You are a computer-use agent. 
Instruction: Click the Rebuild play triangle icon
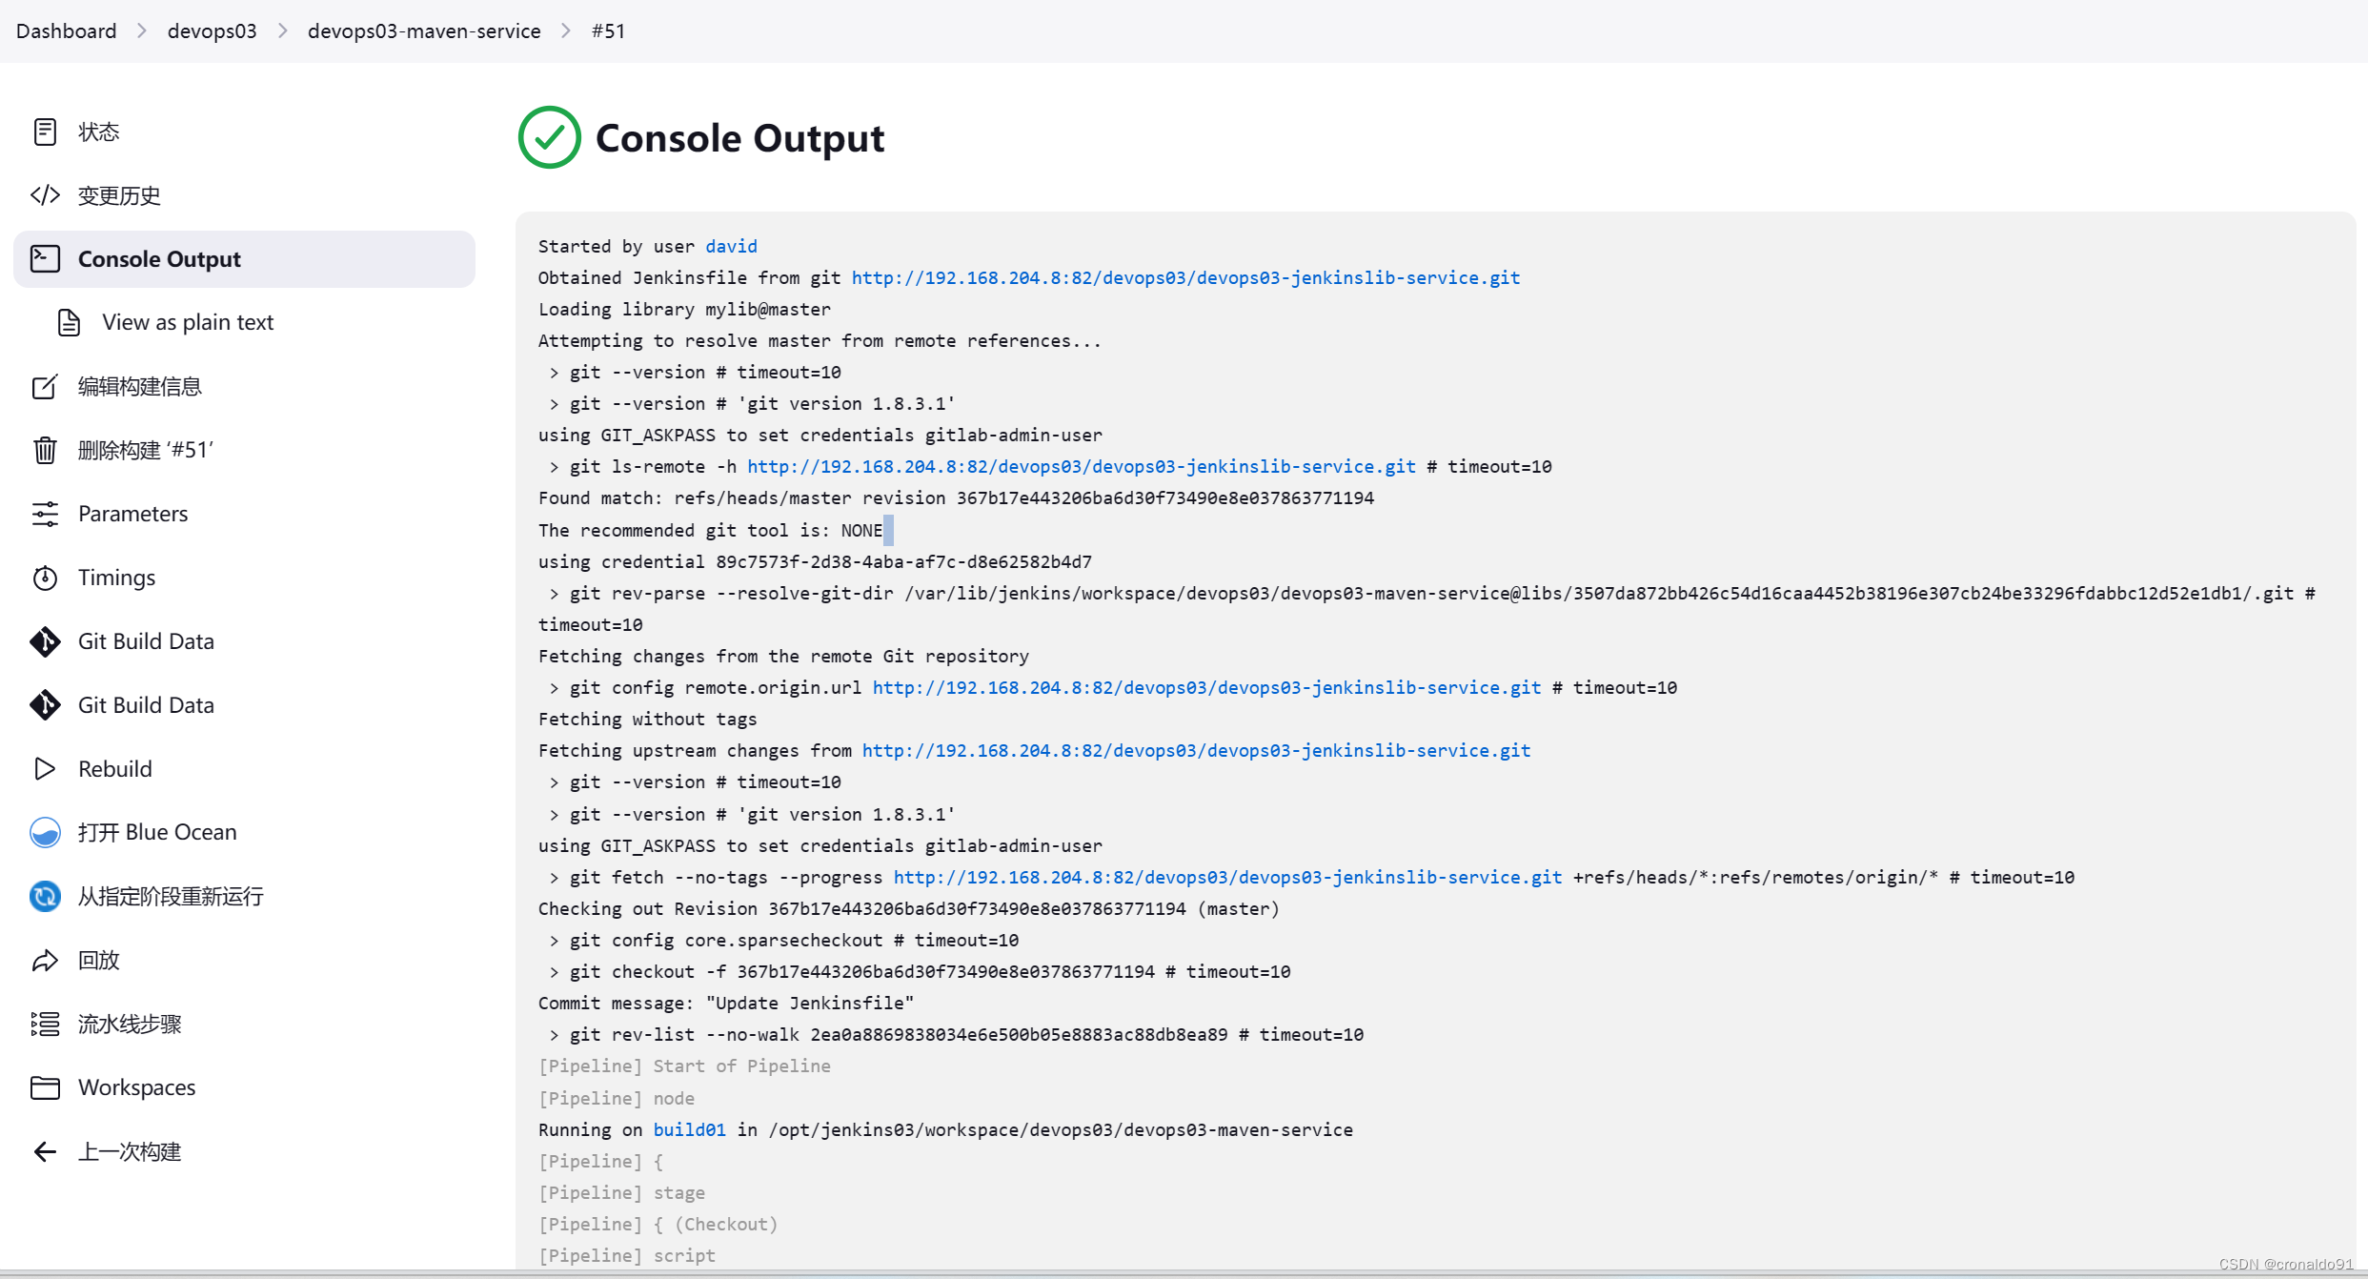point(45,769)
